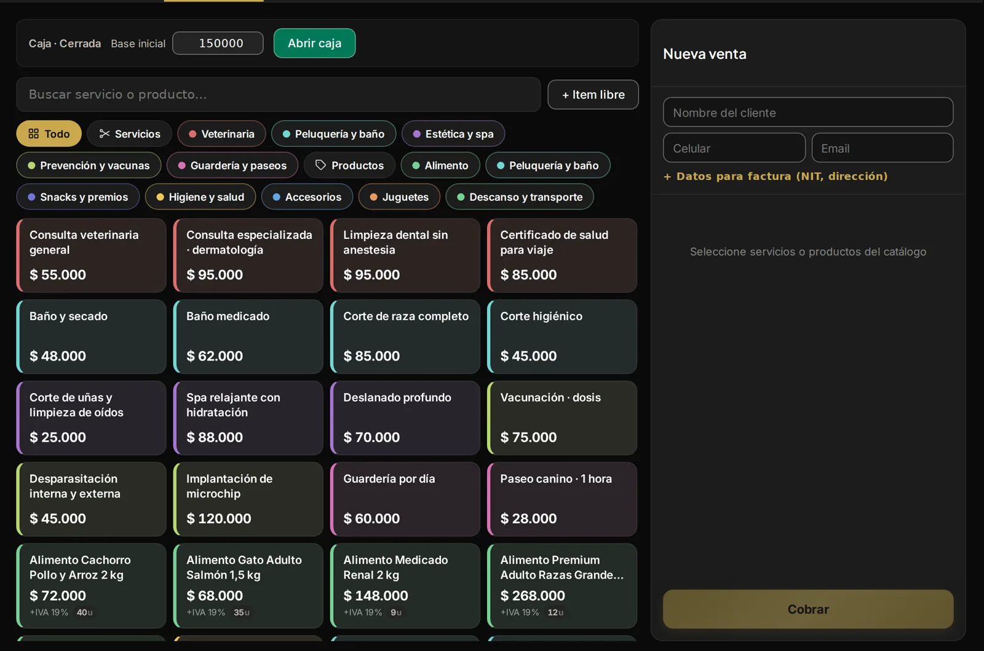The width and height of the screenshot is (984, 651).
Task: Select Vacunación dosis card
Action: [x=561, y=418]
